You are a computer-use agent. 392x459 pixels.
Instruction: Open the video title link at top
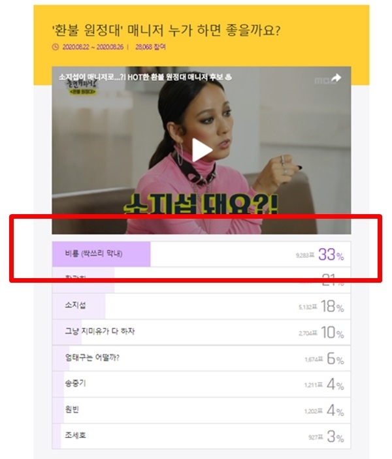click(145, 77)
